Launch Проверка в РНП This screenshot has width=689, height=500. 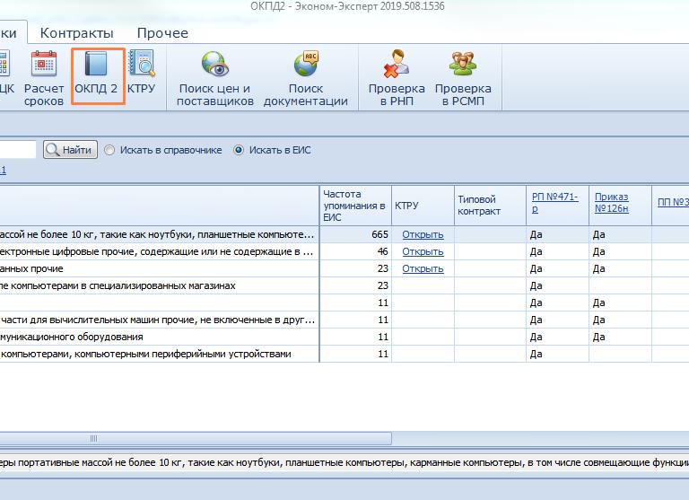tap(397, 78)
